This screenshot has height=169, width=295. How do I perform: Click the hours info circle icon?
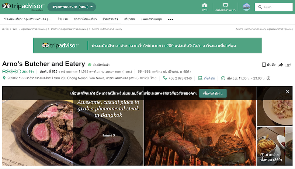(268, 78)
